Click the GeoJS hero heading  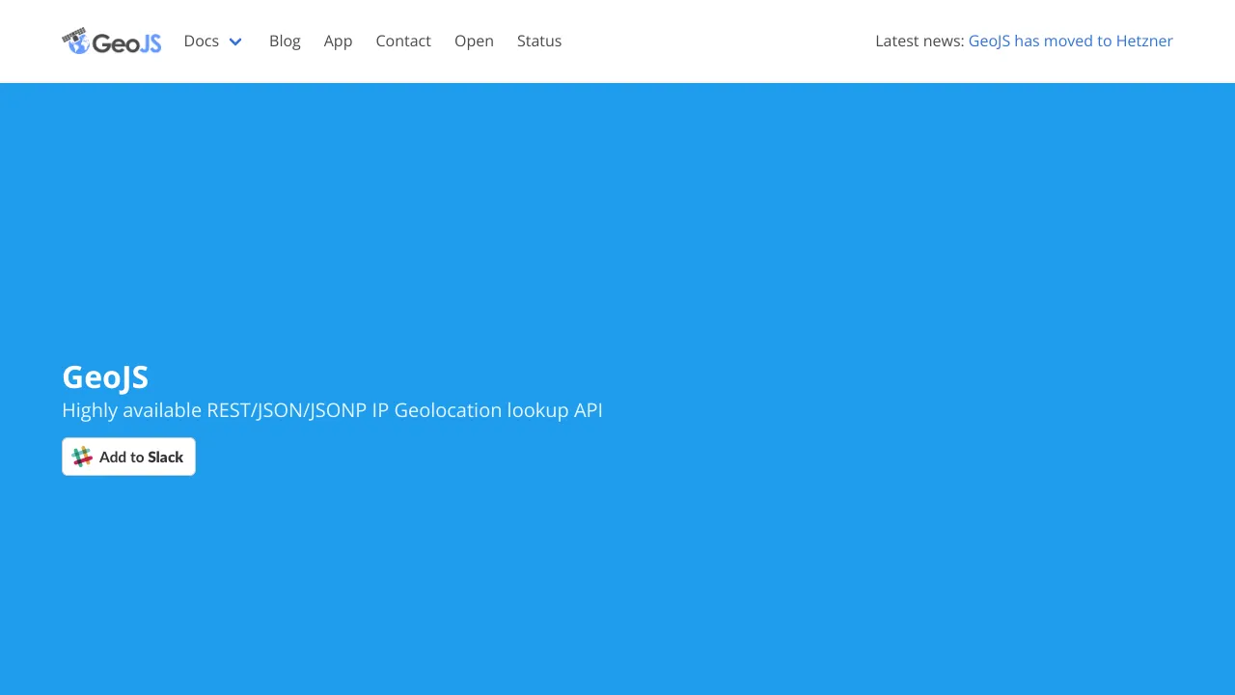pos(105,376)
